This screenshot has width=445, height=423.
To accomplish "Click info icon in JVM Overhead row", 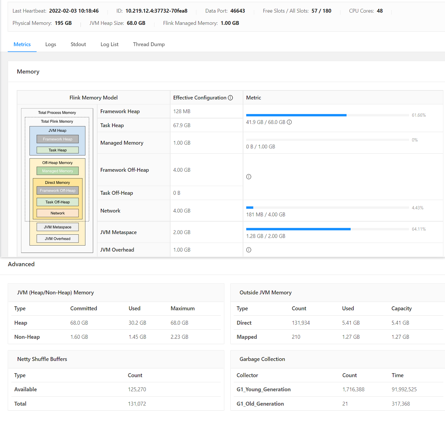I will pos(249,250).
